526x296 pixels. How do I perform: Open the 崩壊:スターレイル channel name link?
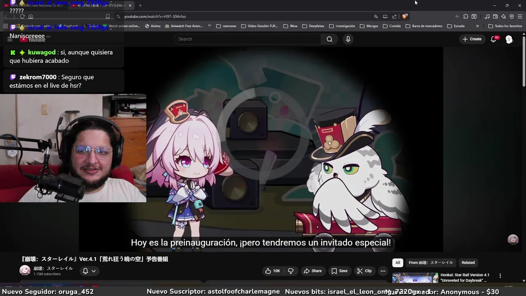point(53,268)
